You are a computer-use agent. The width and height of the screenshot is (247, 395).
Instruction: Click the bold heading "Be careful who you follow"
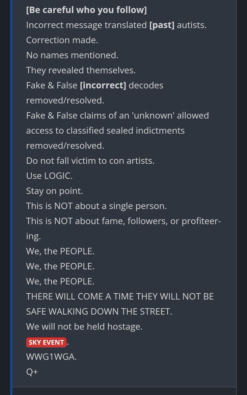86,10
